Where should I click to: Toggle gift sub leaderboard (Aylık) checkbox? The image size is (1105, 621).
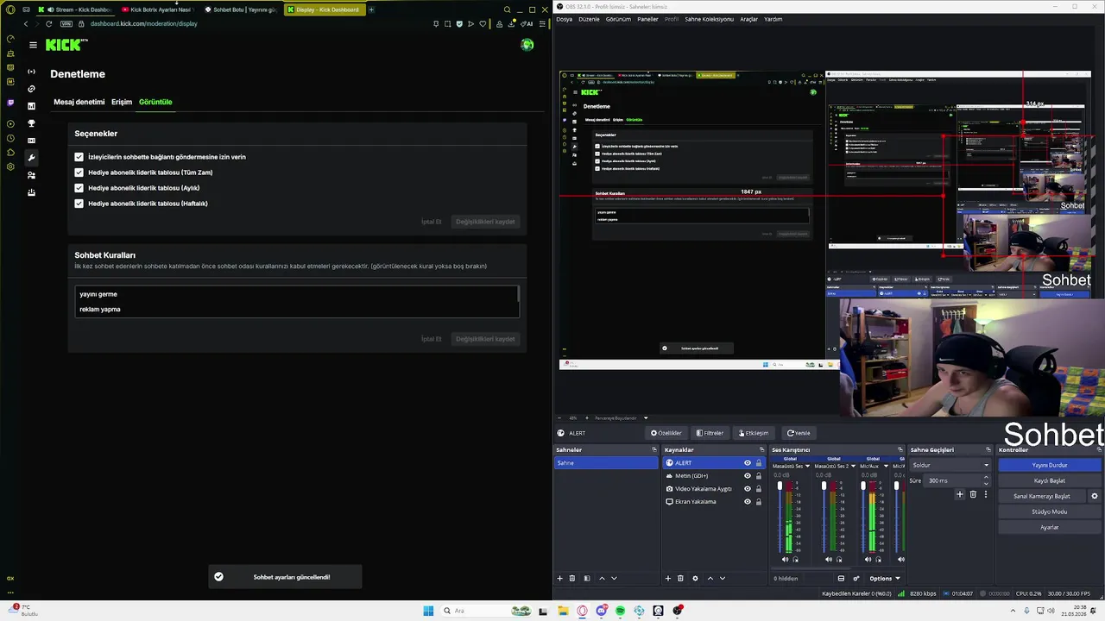(79, 188)
